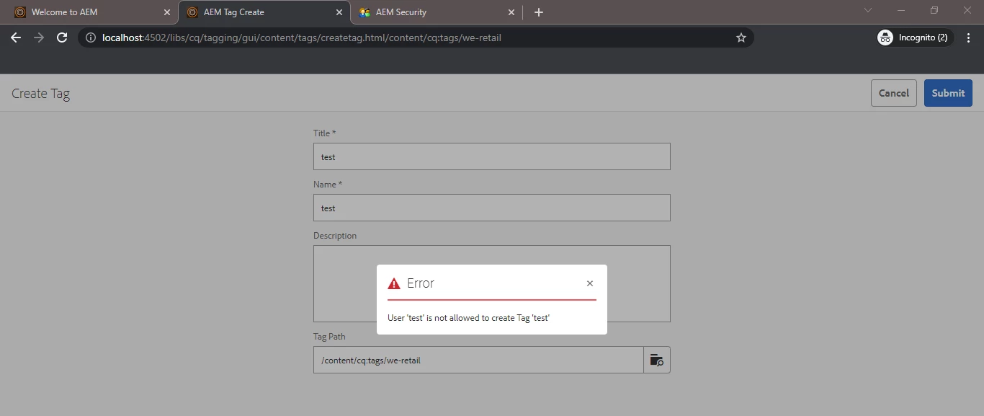Viewport: 984px width, 416px height.
Task: Open the tab search dropdown arrow
Action: pyautogui.click(x=868, y=11)
